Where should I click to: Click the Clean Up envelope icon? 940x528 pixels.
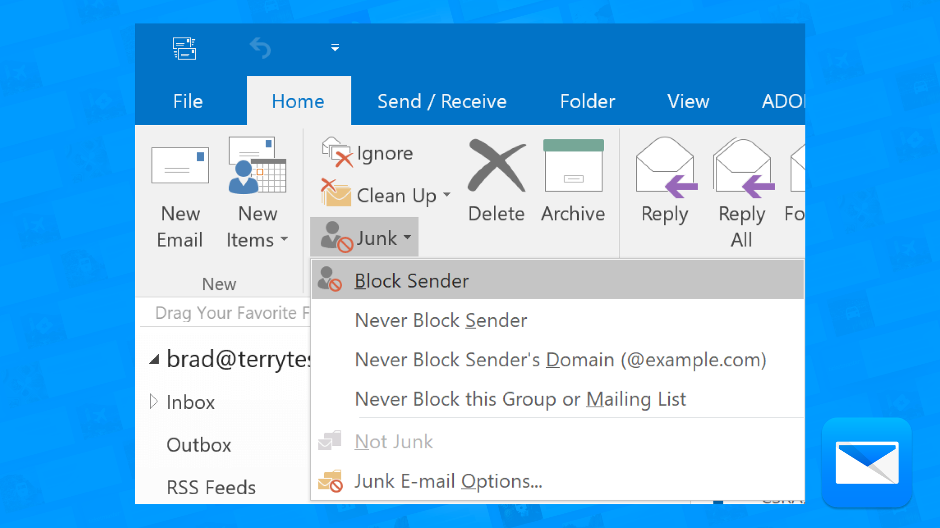tap(335, 192)
